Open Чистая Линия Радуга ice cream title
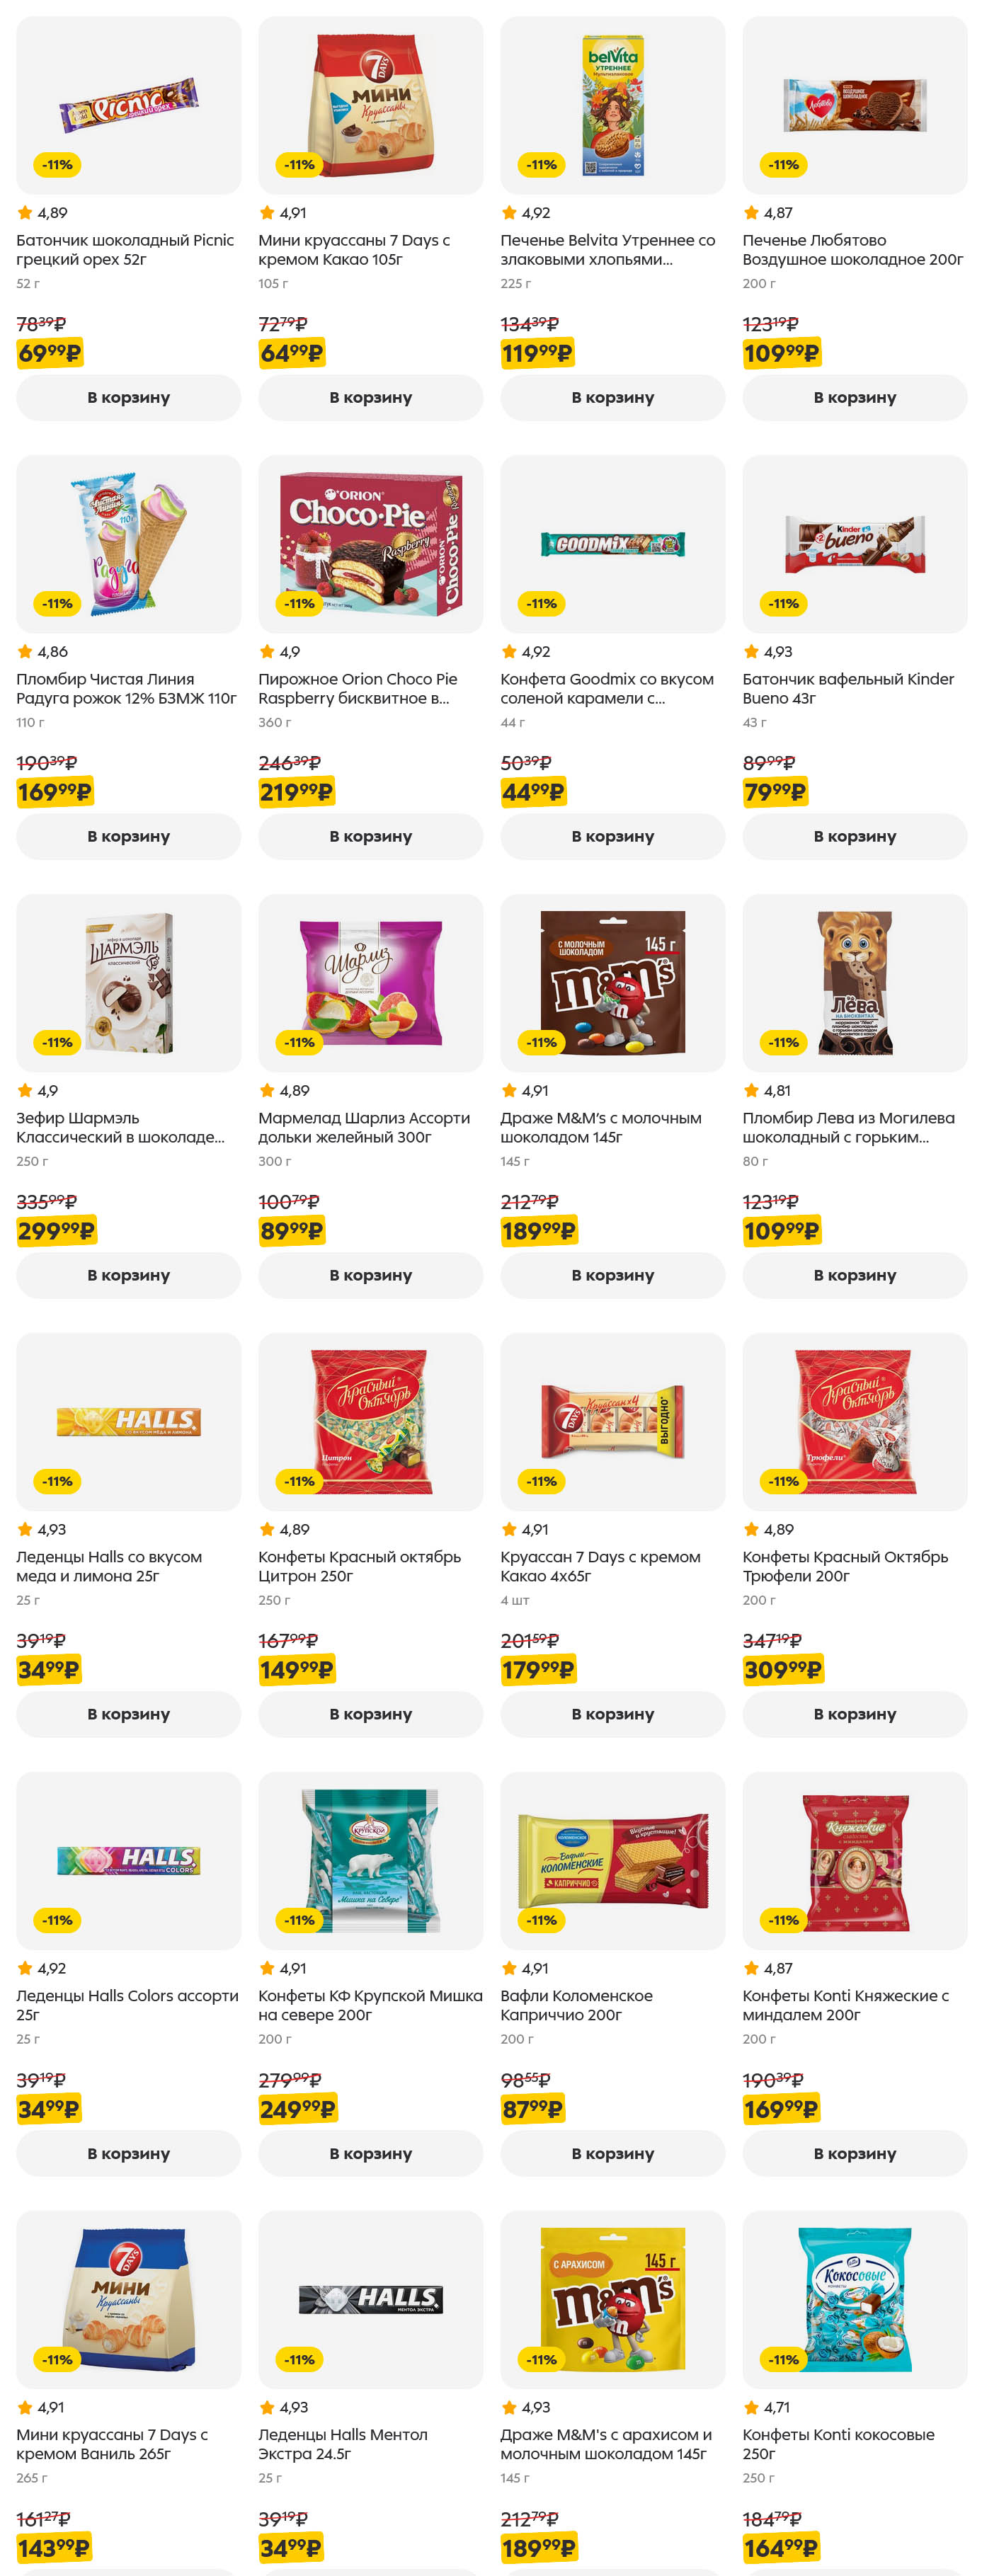982x2576 pixels. 126,689
